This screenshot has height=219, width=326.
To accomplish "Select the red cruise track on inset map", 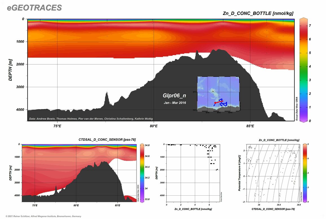I will (x=219, y=102).
